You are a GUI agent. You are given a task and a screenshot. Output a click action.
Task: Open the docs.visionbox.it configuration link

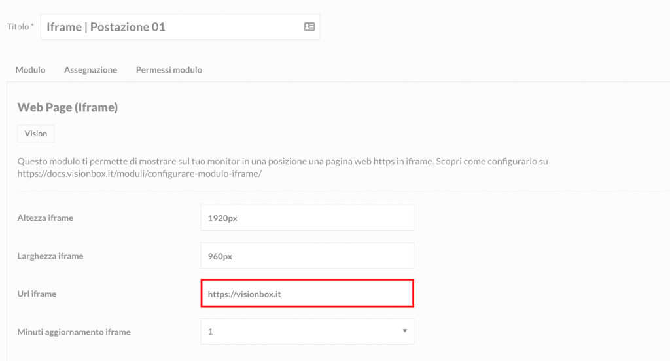point(139,174)
